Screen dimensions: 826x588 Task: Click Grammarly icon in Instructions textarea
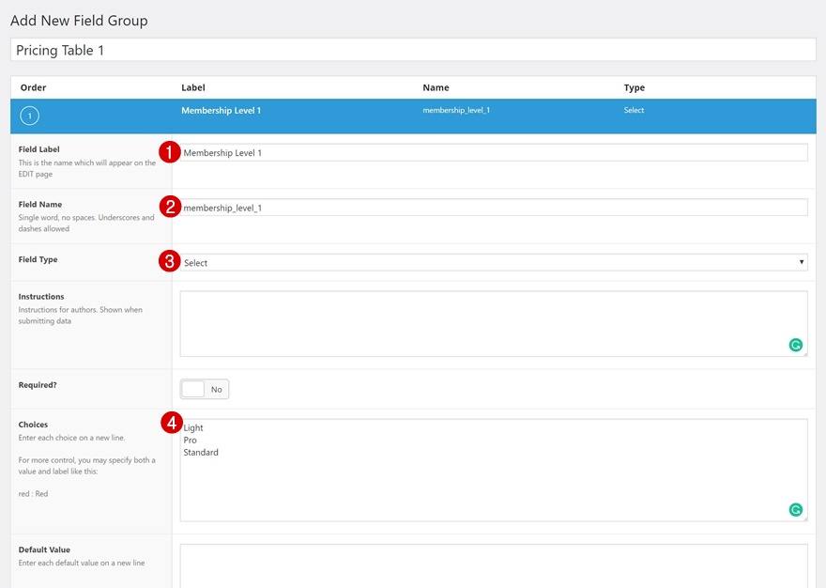click(x=795, y=345)
